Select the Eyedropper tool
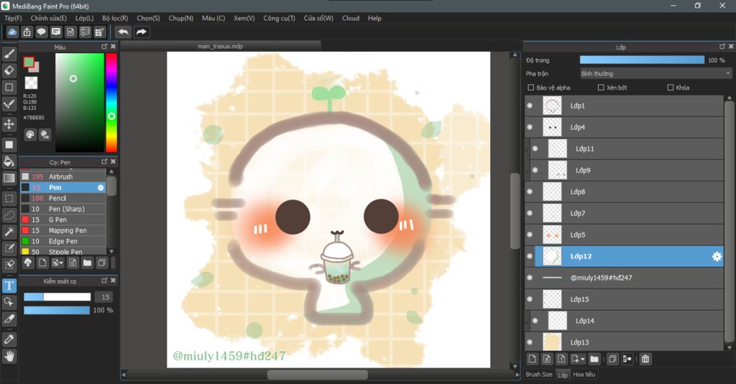Image resolution: width=736 pixels, height=384 pixels. pos(9,339)
